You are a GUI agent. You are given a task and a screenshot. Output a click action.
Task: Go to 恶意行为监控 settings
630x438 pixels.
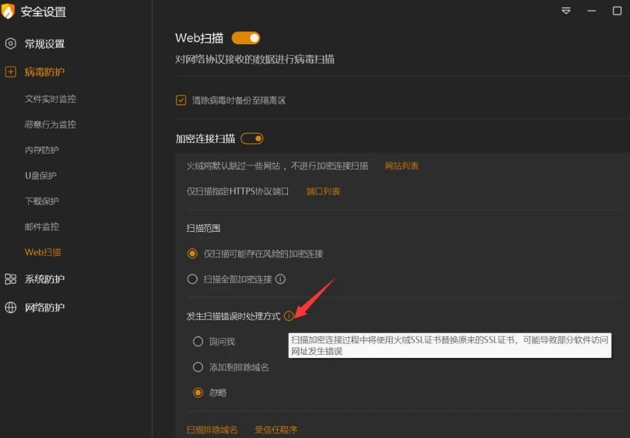50,124
